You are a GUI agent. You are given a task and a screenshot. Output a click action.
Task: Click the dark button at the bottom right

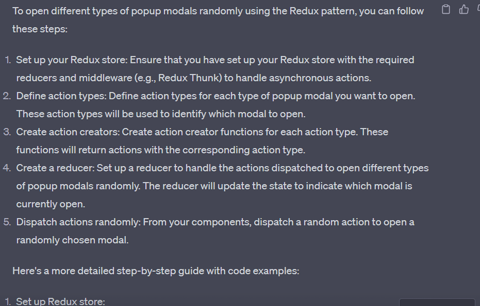tap(436, 302)
